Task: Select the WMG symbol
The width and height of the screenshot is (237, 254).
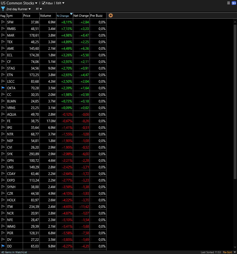Action: (11, 226)
